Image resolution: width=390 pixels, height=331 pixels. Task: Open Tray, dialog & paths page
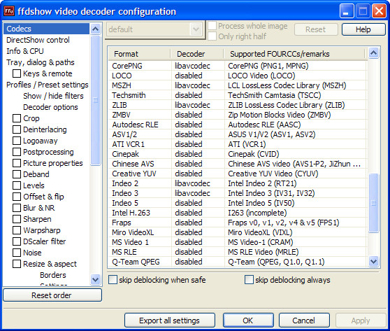coord(41,62)
